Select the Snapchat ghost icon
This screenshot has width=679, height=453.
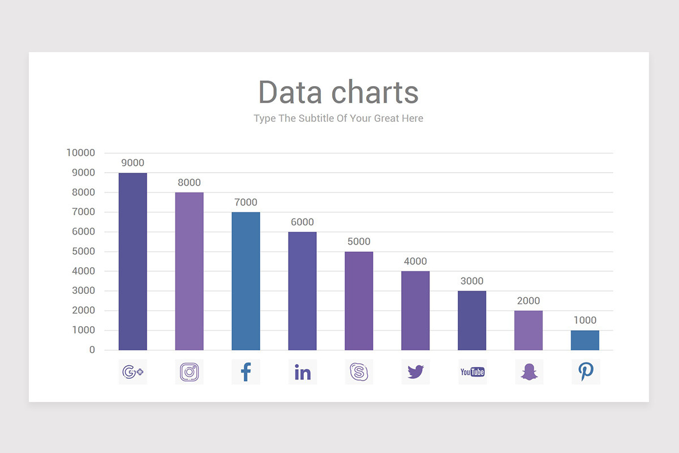528,372
